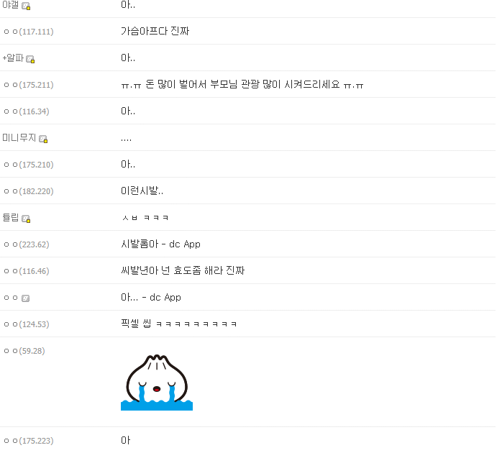Screen dimensions: 497x453
Task: Click the nickname 야갤 at top
Action: [x=11, y=5]
